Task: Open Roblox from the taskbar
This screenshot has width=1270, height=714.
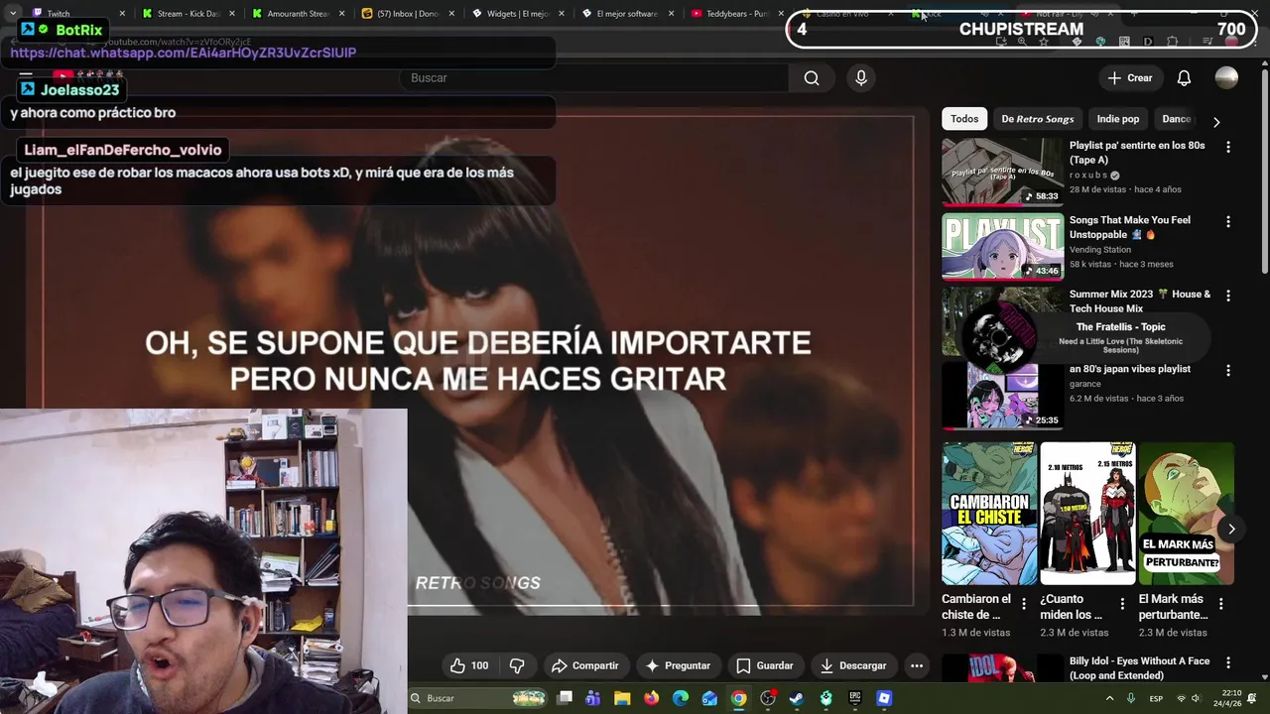Action: [x=884, y=698]
